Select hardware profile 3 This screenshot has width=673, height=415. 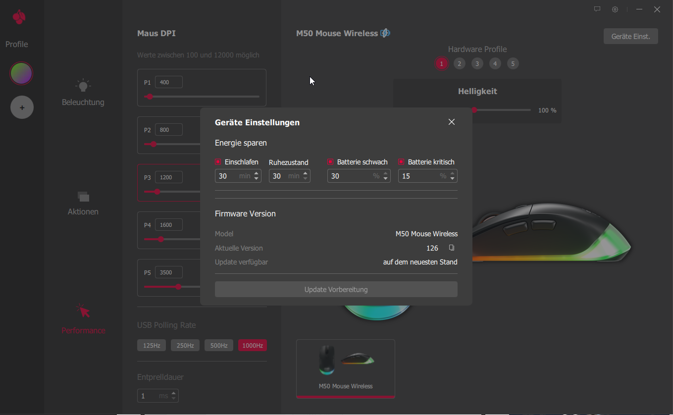pyautogui.click(x=477, y=63)
